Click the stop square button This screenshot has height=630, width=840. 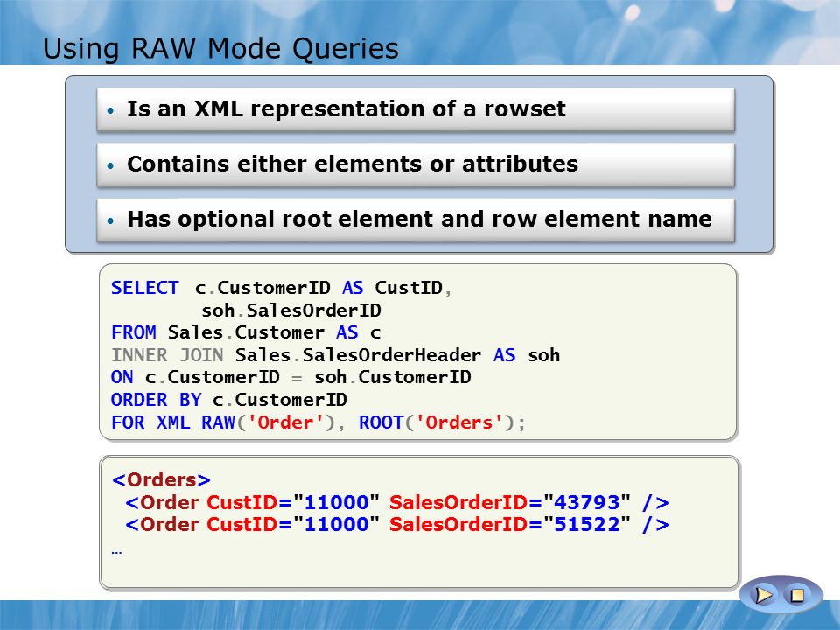[797, 595]
